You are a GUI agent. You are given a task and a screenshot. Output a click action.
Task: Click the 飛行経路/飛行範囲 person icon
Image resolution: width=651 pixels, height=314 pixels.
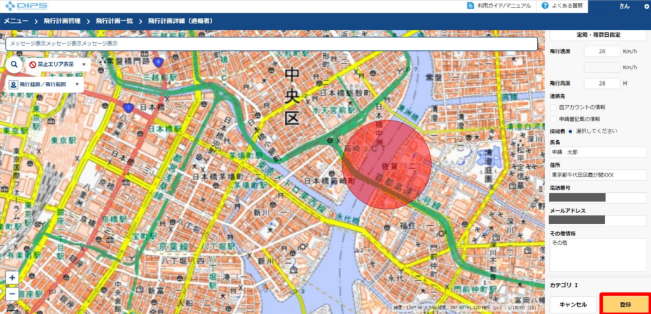(13, 84)
